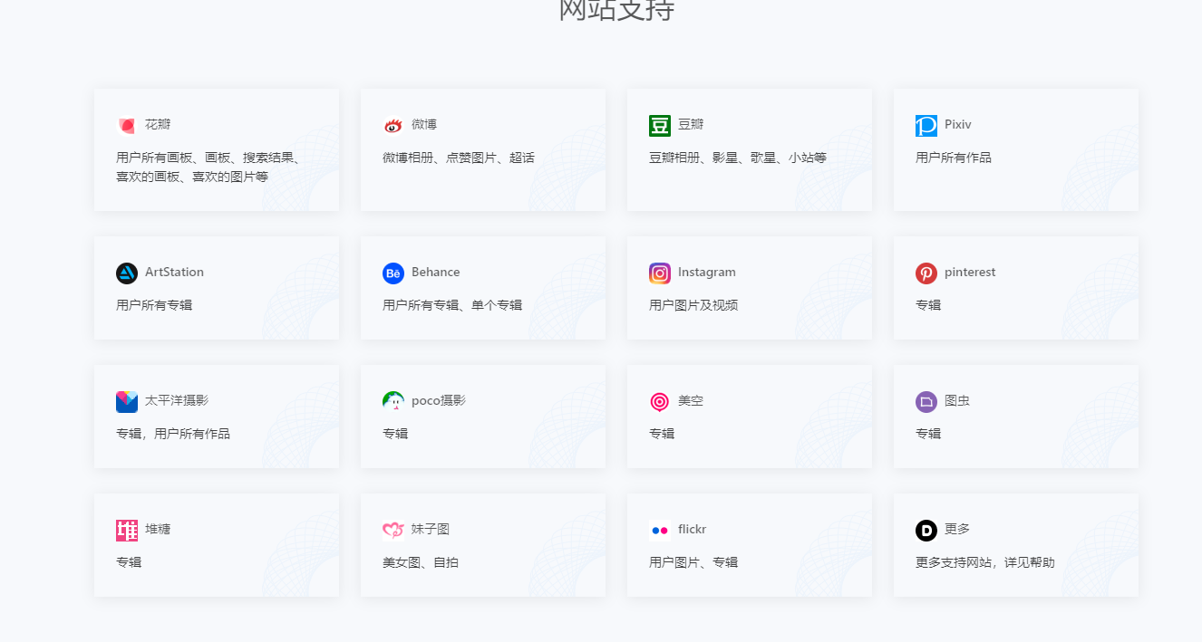The height and width of the screenshot is (642, 1202).
Task: Open the 微博 site title
Action: coord(424,124)
